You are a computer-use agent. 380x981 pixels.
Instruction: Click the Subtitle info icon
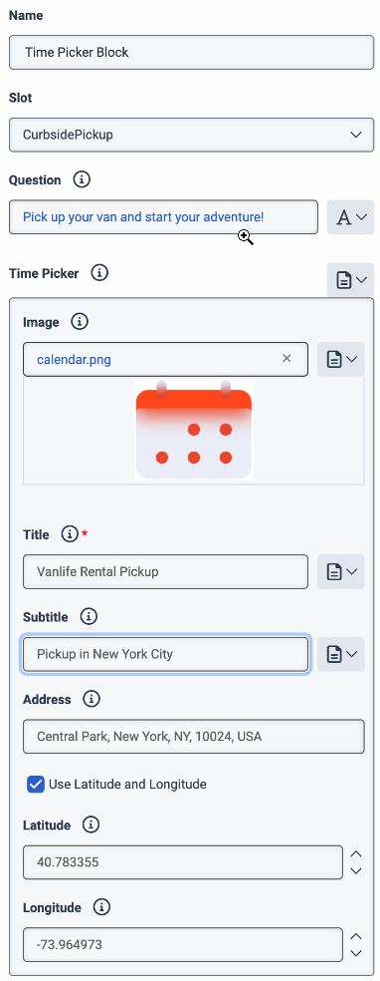point(89,617)
